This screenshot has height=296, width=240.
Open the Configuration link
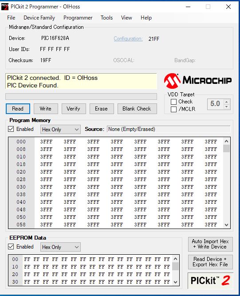pyautogui.click(x=128, y=39)
